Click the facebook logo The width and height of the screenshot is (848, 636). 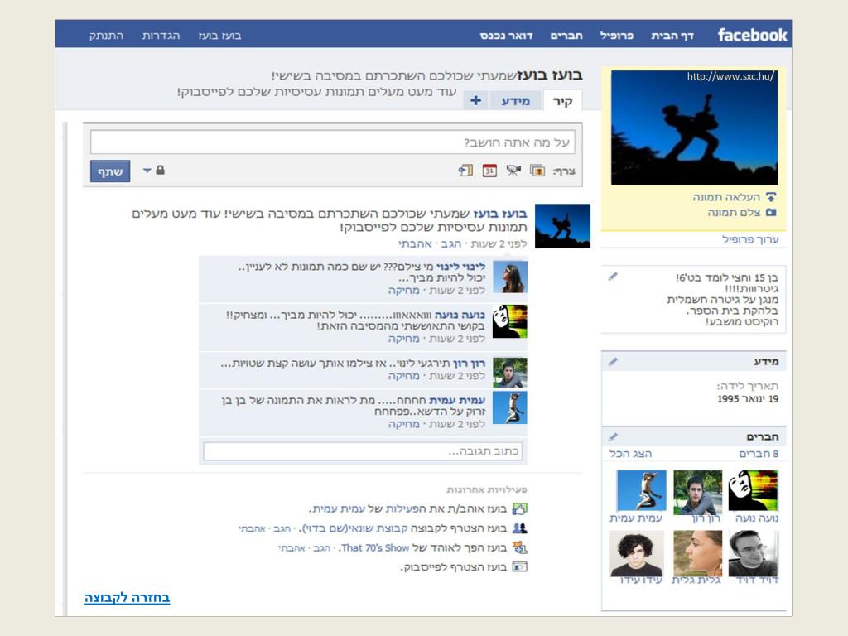(752, 35)
